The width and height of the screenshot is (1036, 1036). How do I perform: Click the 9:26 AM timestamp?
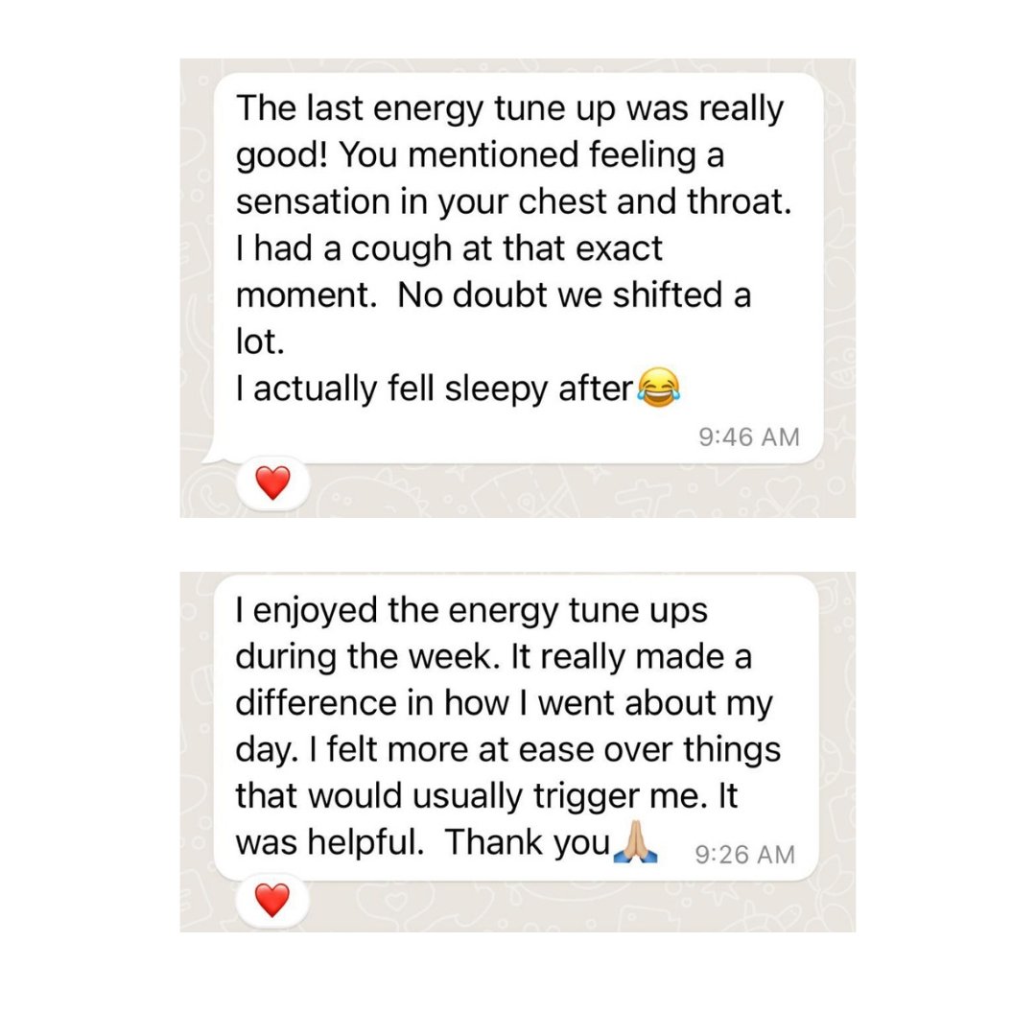(x=744, y=853)
